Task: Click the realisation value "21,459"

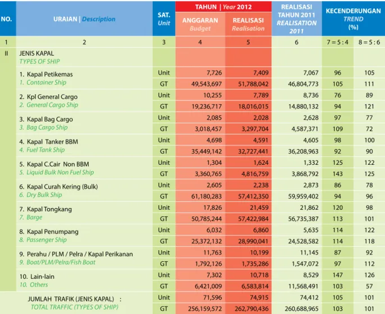Action: point(259,208)
